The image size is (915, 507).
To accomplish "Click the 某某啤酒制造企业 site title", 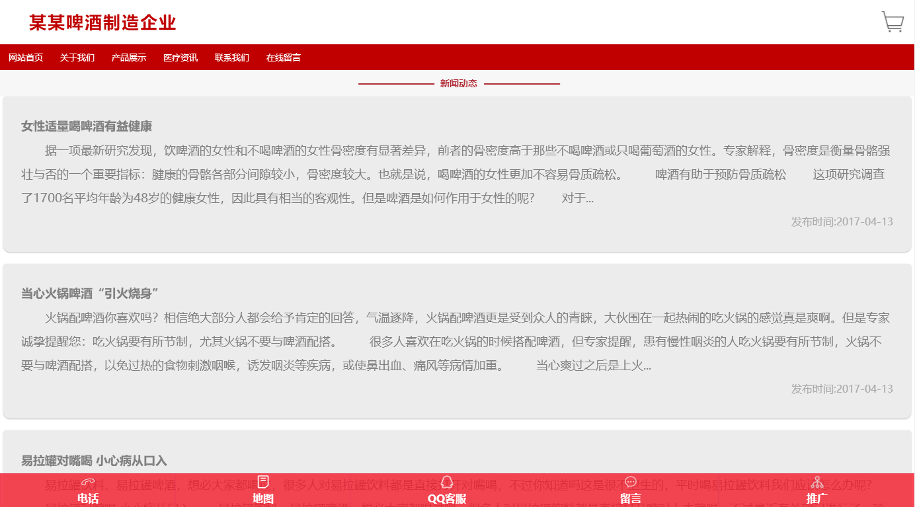I will click(x=102, y=22).
